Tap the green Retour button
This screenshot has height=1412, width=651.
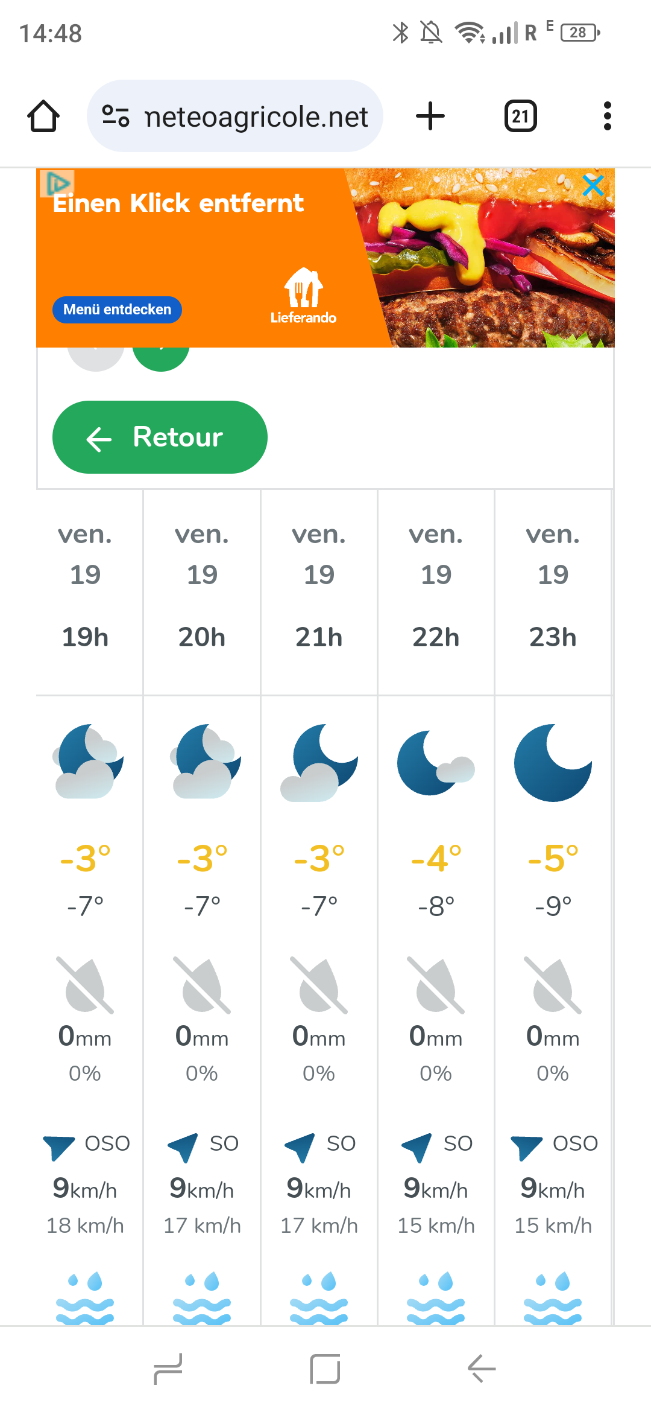pyautogui.click(x=160, y=437)
